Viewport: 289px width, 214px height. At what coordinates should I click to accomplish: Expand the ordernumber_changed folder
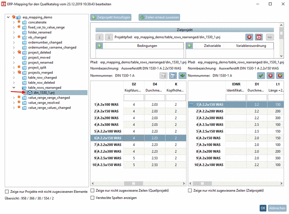[14, 42]
